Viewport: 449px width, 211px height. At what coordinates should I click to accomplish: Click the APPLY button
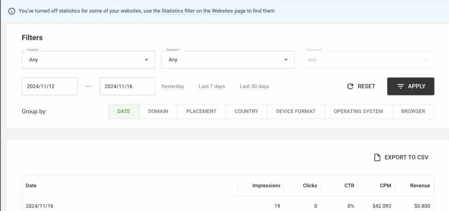coord(411,86)
